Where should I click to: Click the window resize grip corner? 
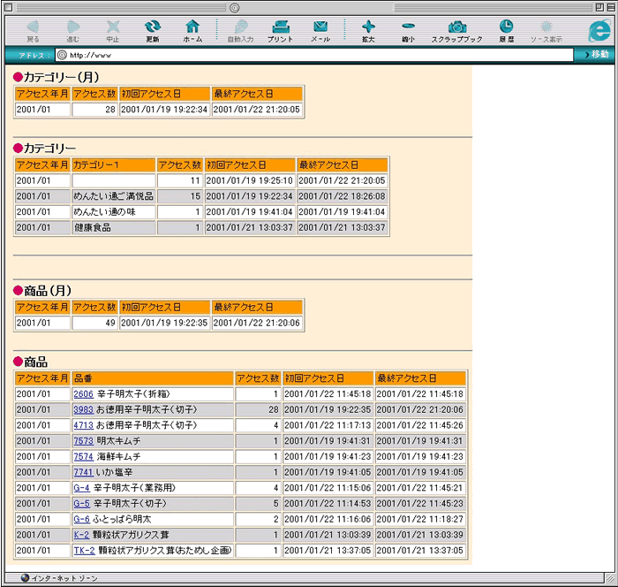point(611,579)
